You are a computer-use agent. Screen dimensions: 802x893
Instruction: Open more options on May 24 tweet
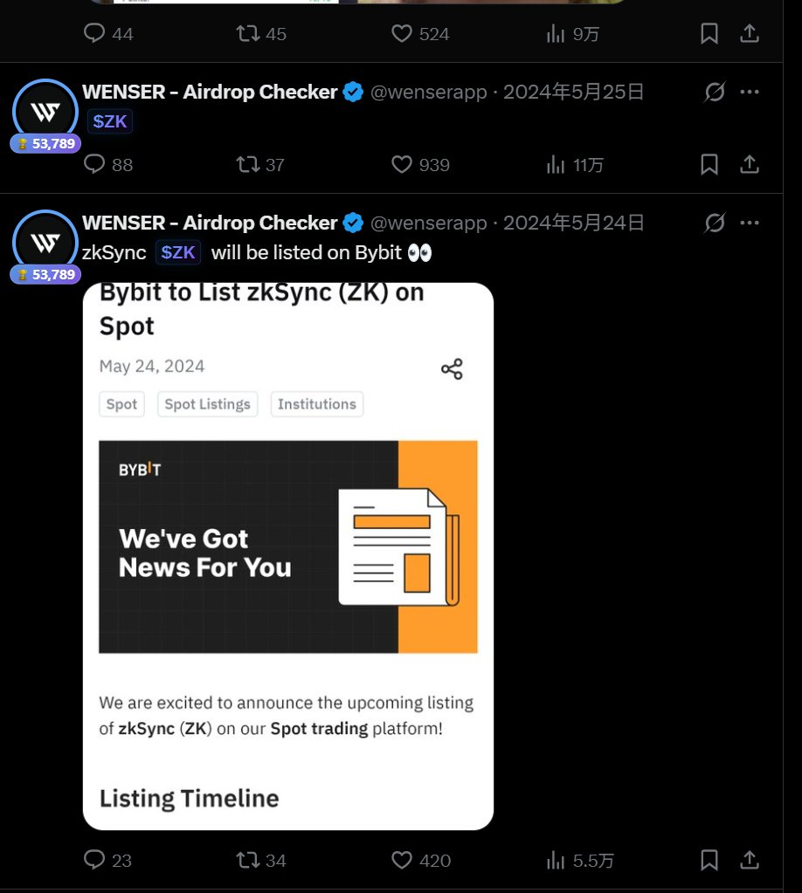pos(749,223)
